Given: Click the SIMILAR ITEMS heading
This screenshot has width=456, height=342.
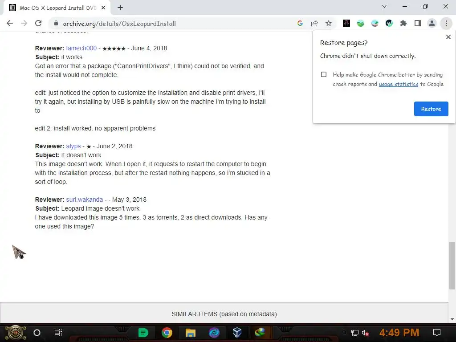Looking at the screenshot, I should [224, 314].
